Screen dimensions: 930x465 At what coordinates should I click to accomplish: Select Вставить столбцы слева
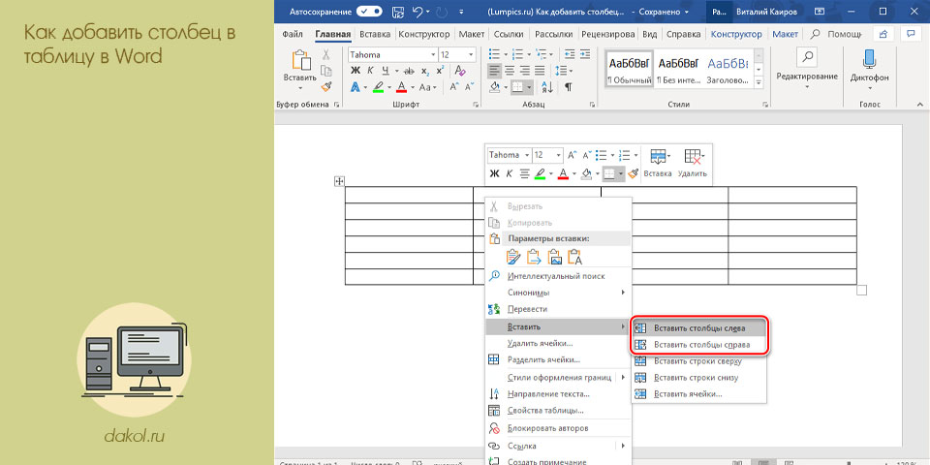coord(699,328)
